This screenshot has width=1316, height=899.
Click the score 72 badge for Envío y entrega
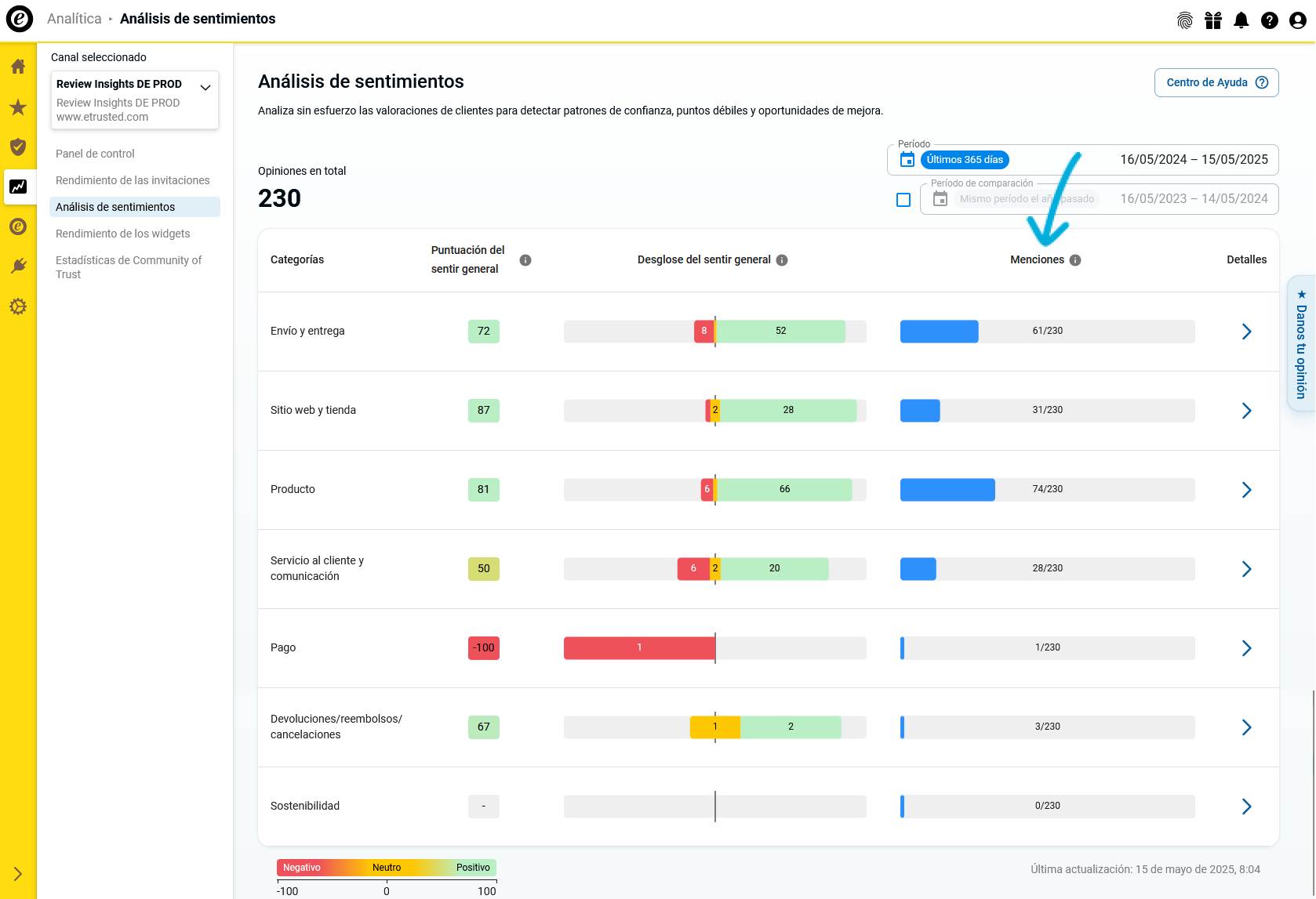484,332
